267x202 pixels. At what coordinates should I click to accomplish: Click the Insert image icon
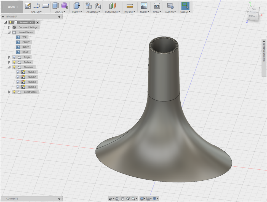click(144, 6)
